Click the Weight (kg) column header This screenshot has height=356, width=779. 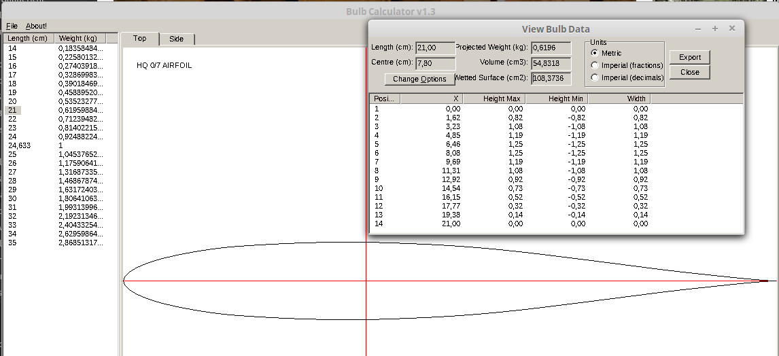tap(77, 39)
